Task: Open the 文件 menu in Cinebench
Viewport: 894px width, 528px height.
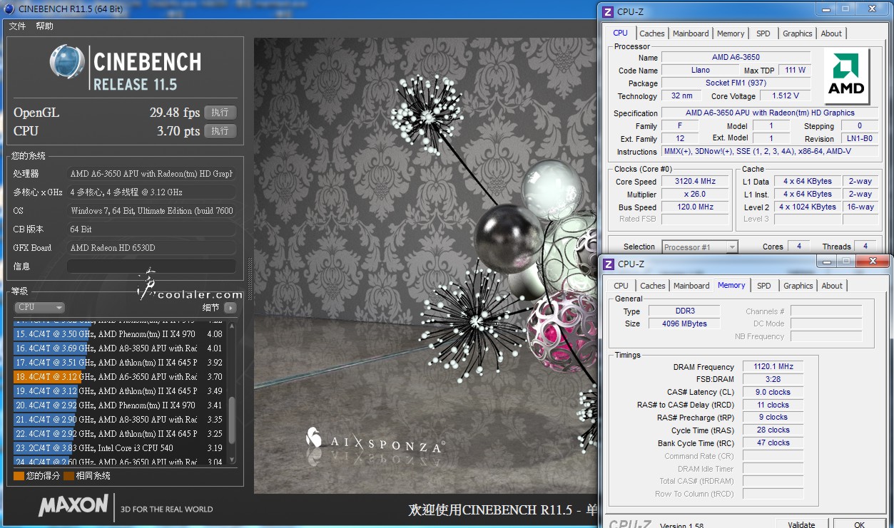Action: (17, 26)
